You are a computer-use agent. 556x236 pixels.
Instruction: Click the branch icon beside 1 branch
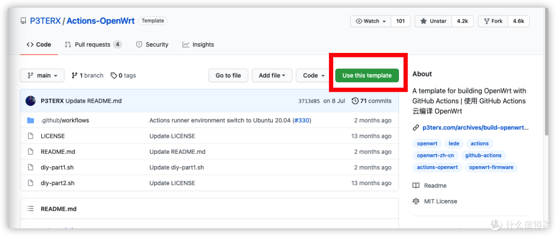pos(75,76)
